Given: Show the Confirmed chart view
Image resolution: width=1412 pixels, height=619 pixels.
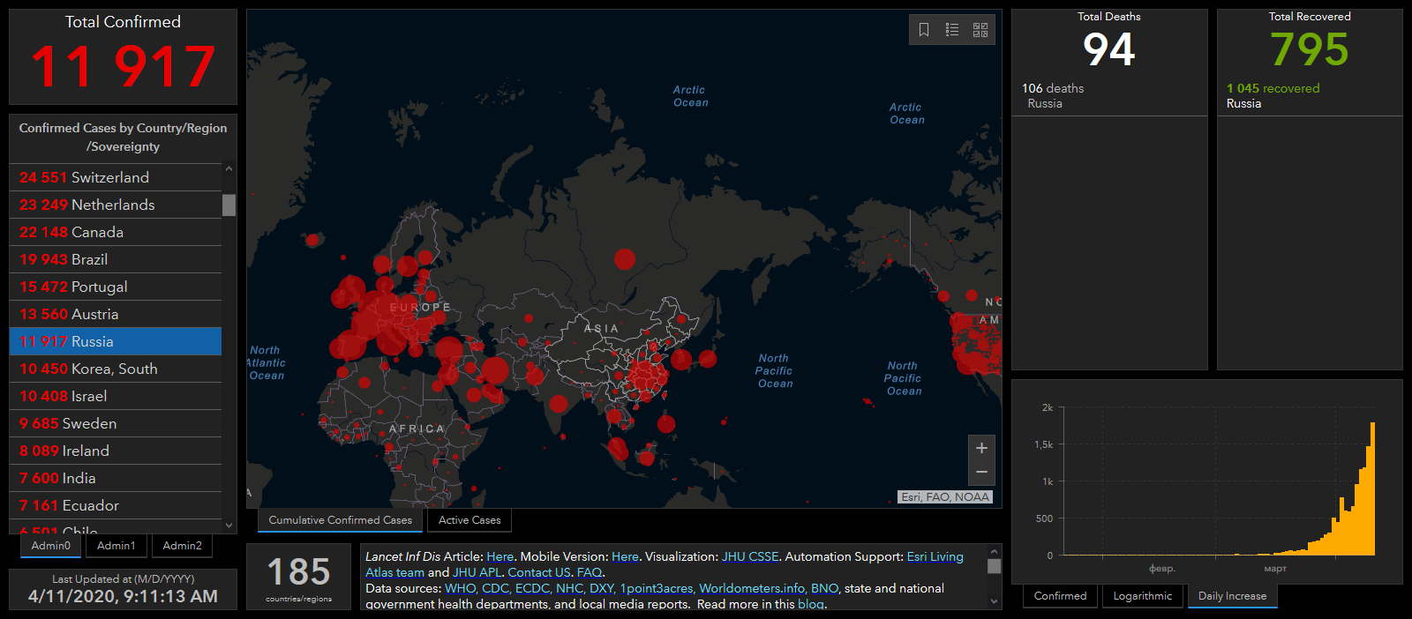Looking at the screenshot, I should [x=1060, y=596].
